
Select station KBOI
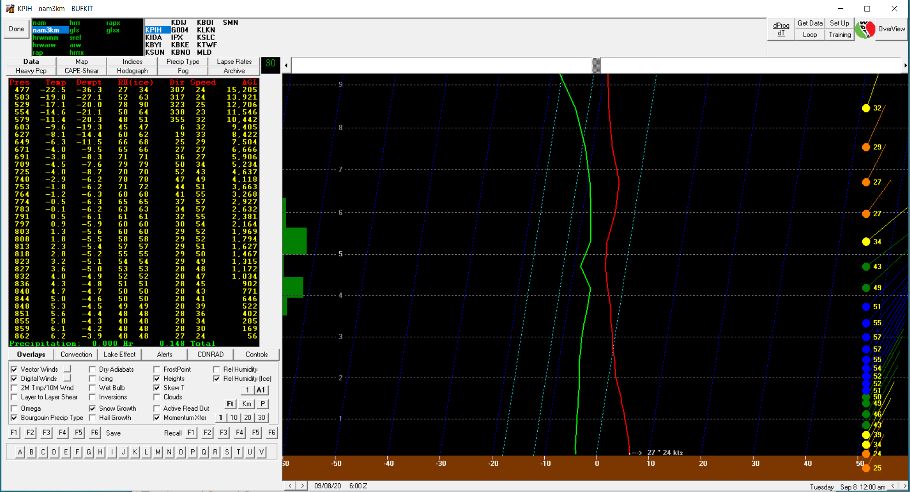(205, 23)
